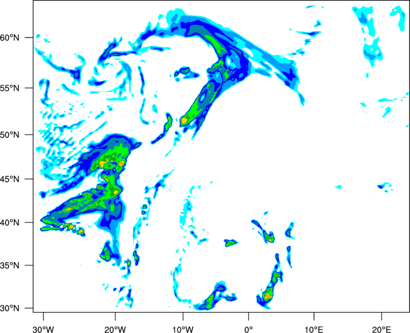Screen dimensions: 410x333
Task: Click the 30°W longitude label
Action: pyautogui.click(x=44, y=329)
